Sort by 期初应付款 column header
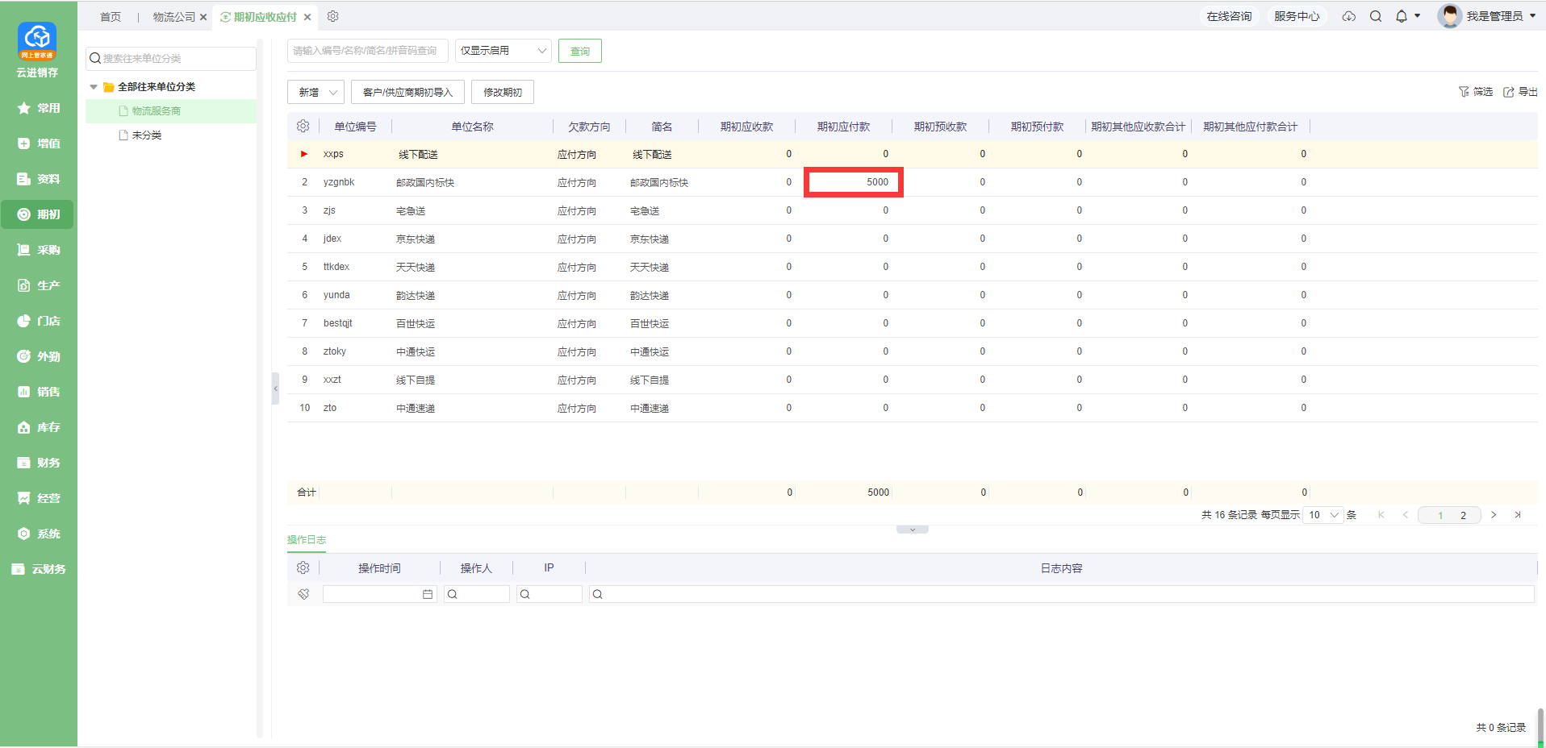The width and height of the screenshot is (1546, 748). pos(843,127)
